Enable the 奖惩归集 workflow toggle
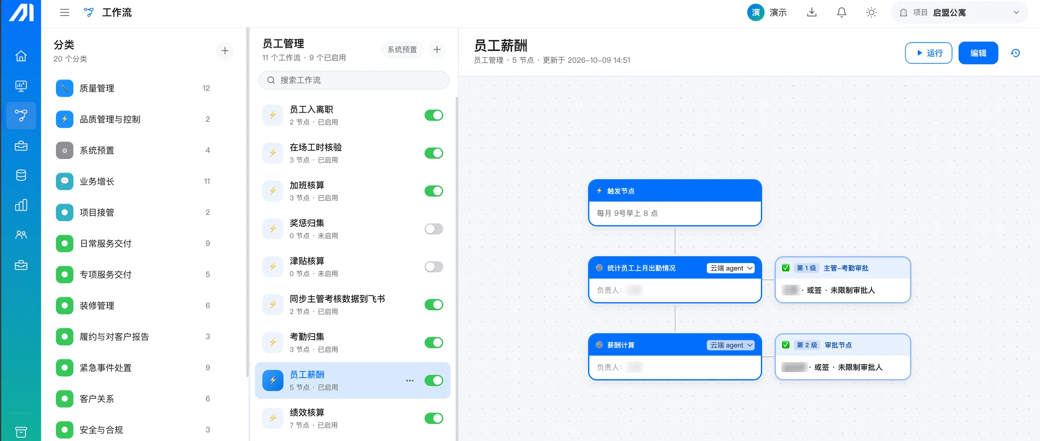Viewport: 1040px width, 441px height. [434, 229]
